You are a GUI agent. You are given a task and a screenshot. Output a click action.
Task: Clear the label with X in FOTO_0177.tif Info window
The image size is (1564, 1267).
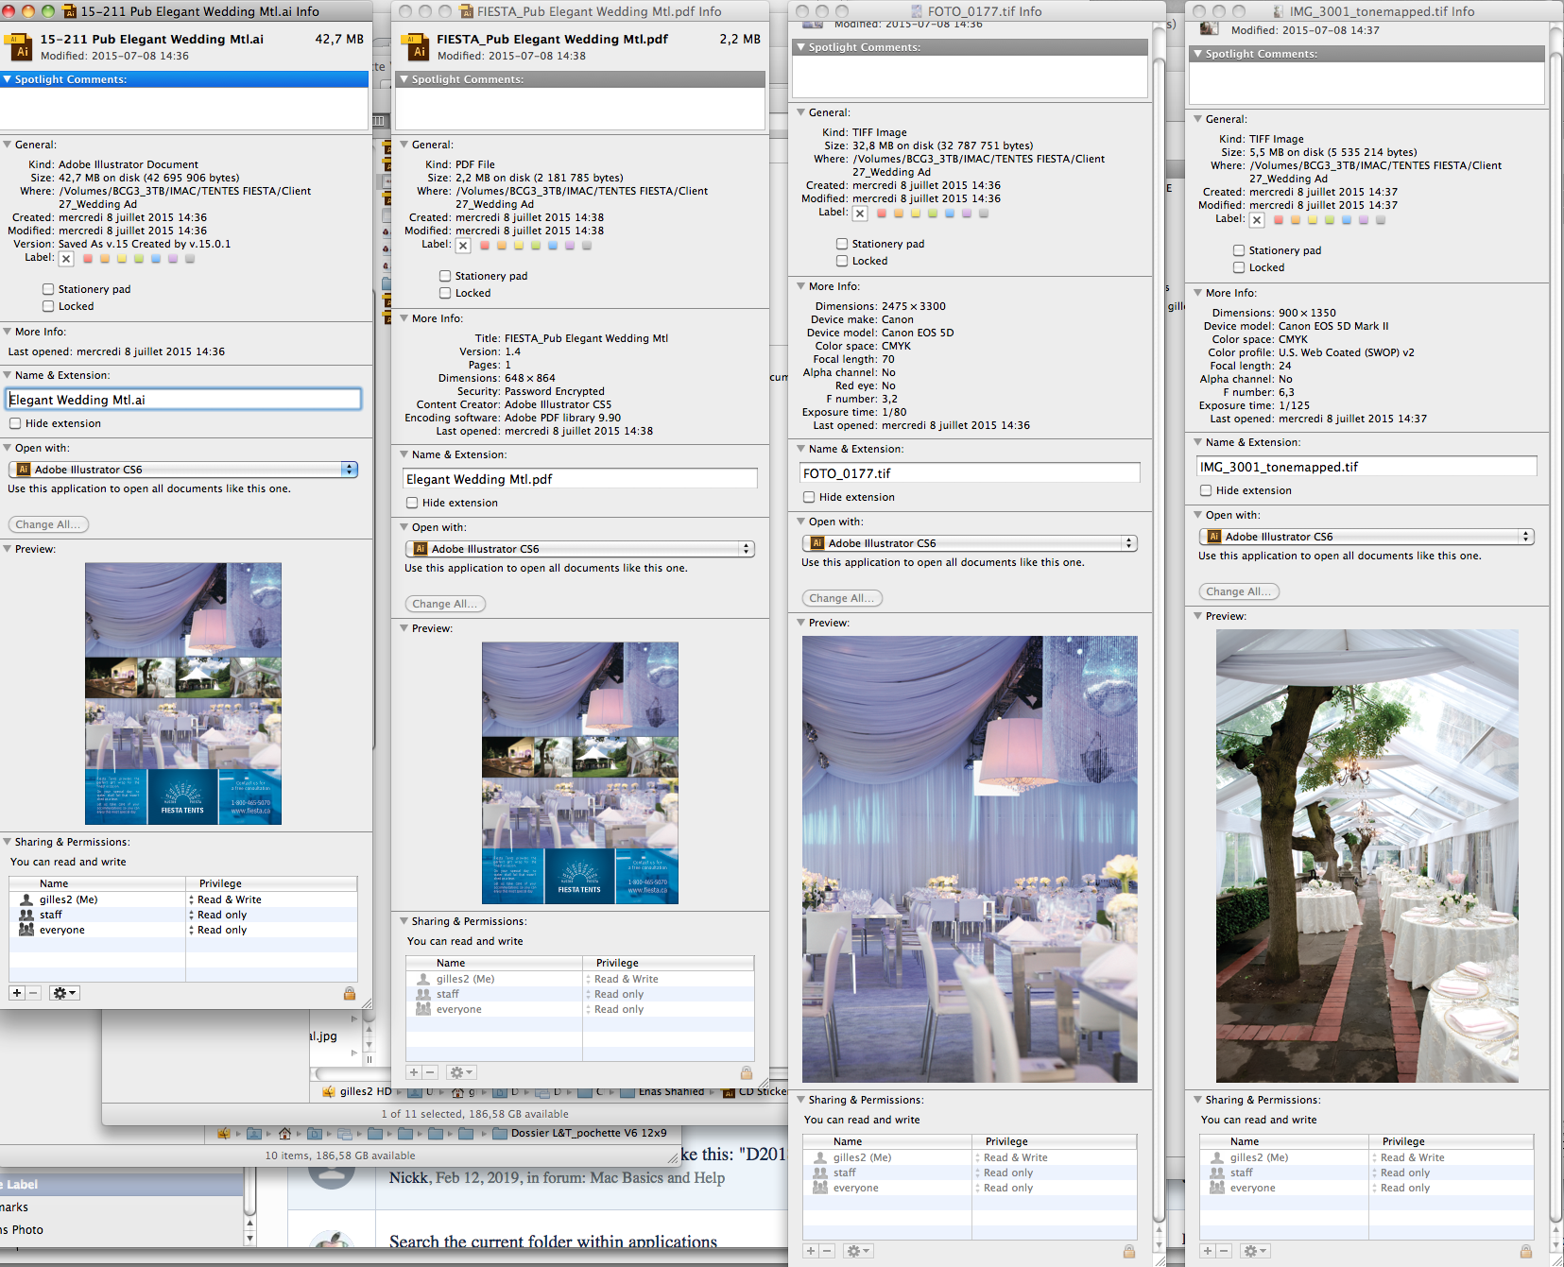(860, 214)
